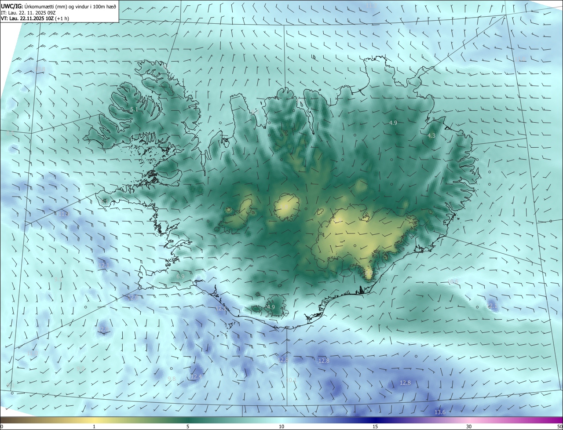The width and height of the screenshot is (563, 430).
Task: Click the 30 tick on the color scale
Action: 469,426
